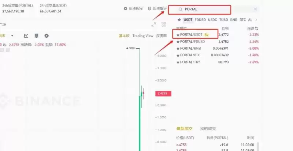Screen dimensions: 293x151
Task: Select the TUSD market tab
Action: pos(223,20)
